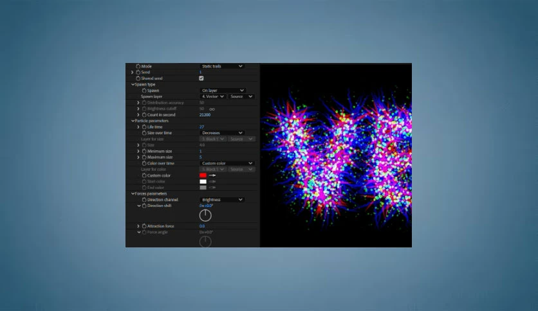Open the Spawn dropdown set to On layer
Viewport: 538px width, 311px height.
click(x=223, y=91)
